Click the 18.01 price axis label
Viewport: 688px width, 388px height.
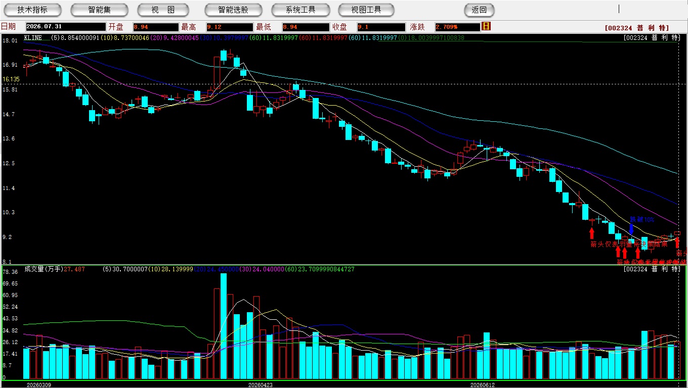coord(10,40)
